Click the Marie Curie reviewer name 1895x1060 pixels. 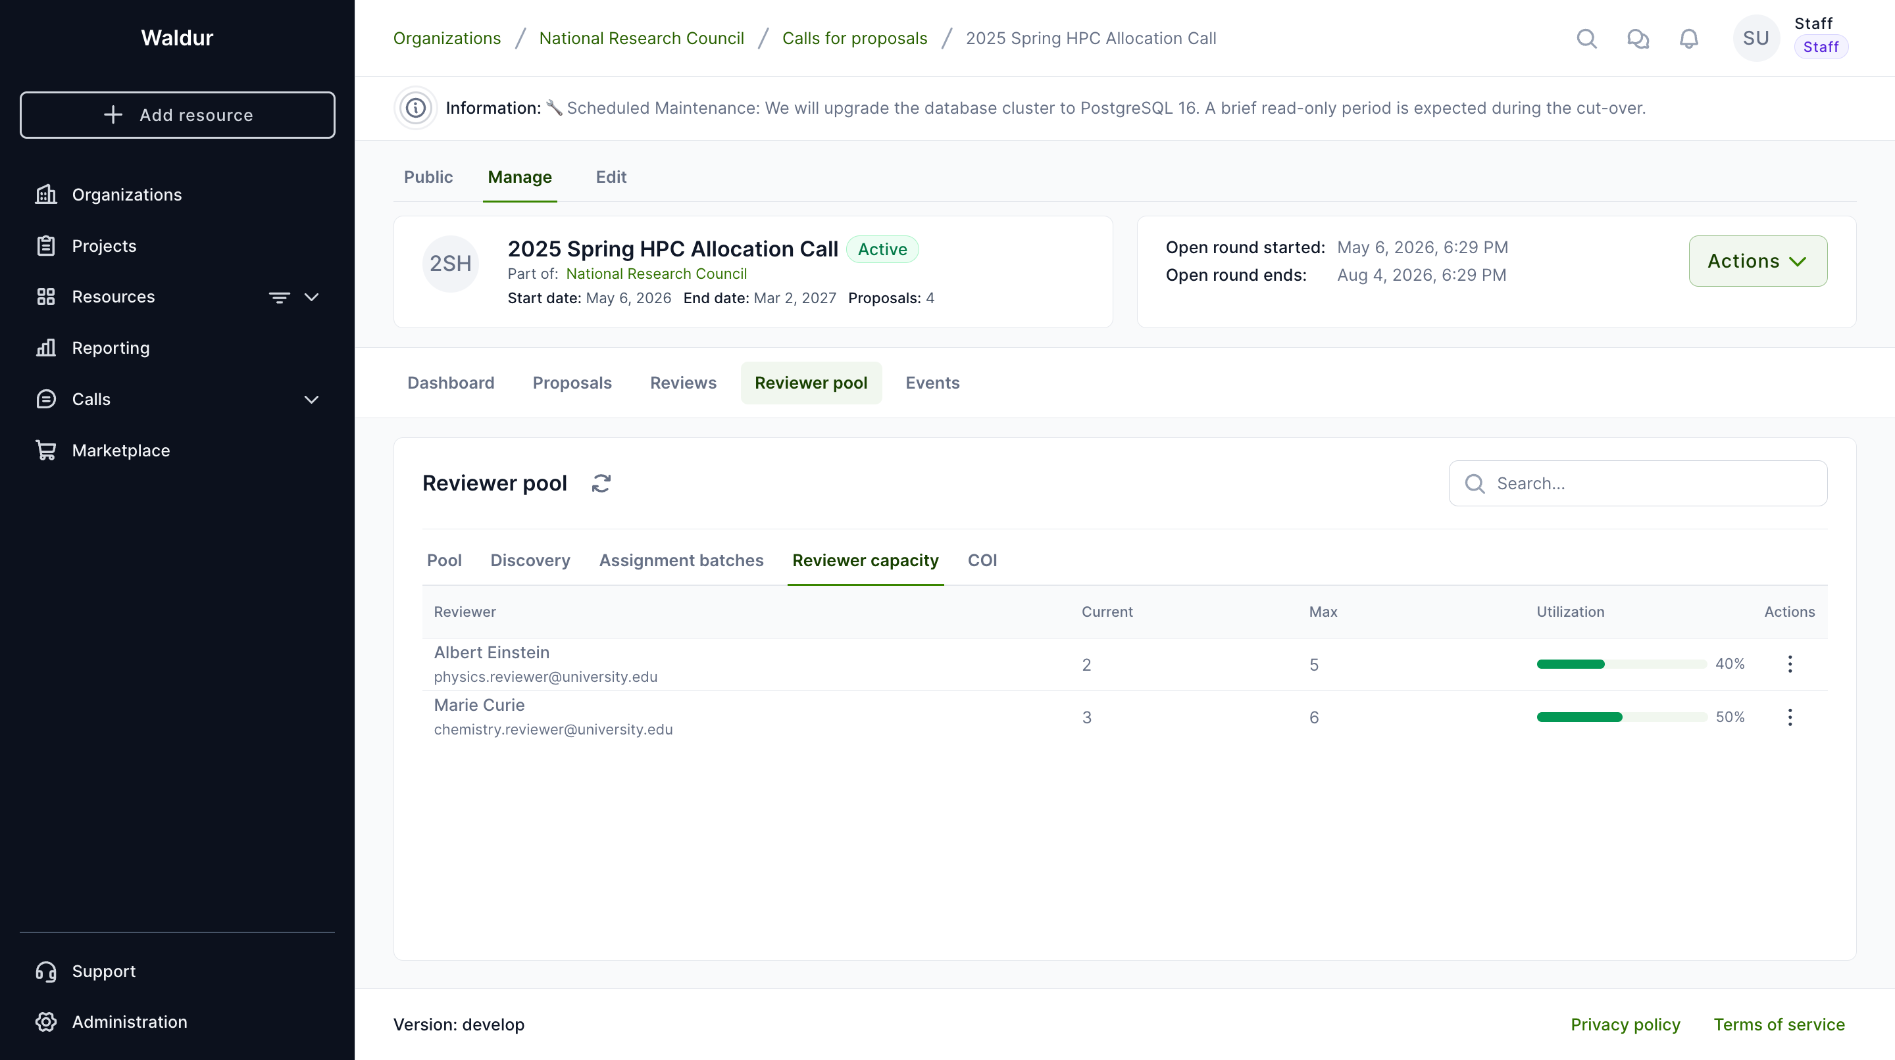click(x=479, y=705)
